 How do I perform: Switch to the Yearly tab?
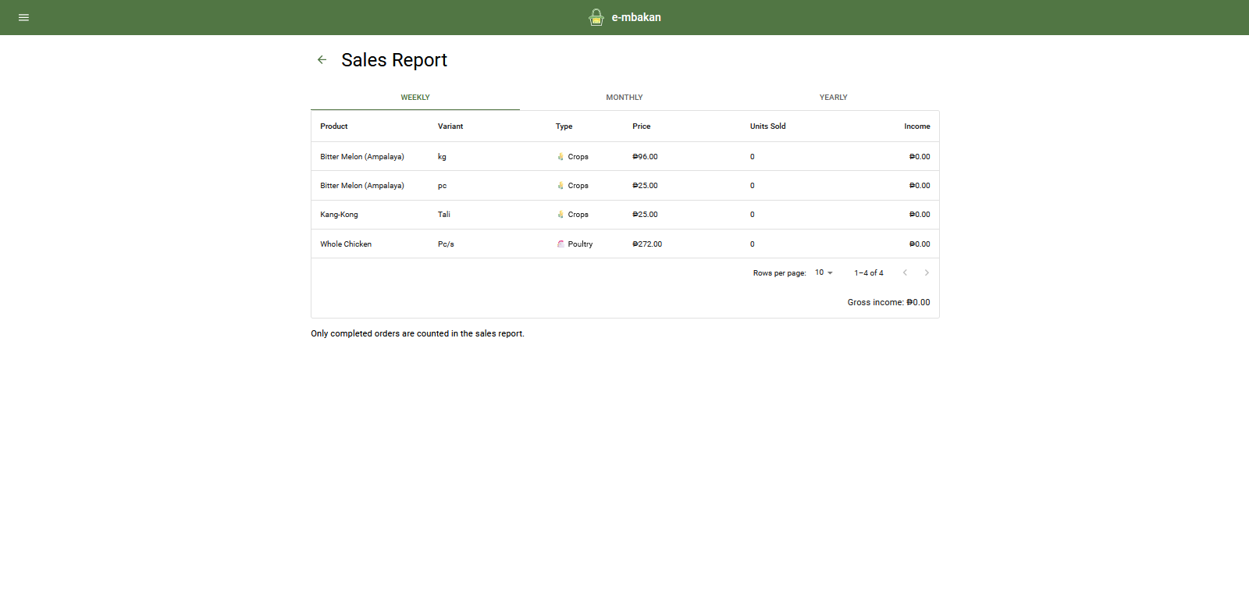tap(833, 98)
